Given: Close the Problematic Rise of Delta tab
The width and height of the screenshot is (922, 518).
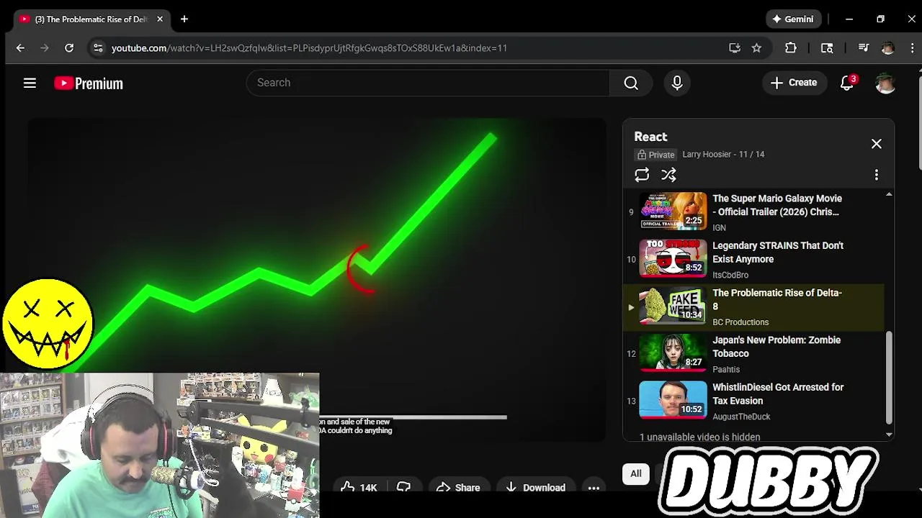Looking at the screenshot, I should 160,19.
